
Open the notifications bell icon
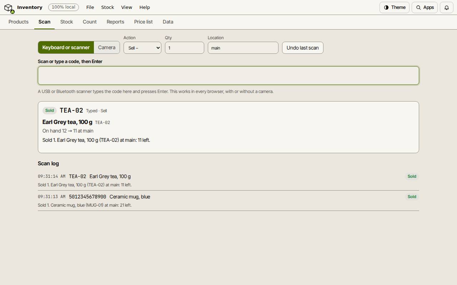click(447, 7)
